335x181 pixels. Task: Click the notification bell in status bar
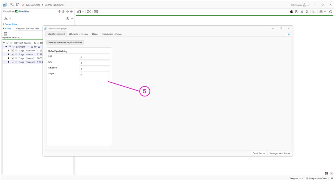tap(332, 179)
